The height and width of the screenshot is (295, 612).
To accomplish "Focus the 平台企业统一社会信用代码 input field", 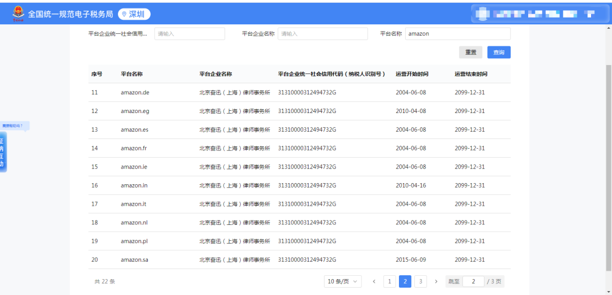I will pyautogui.click(x=189, y=34).
